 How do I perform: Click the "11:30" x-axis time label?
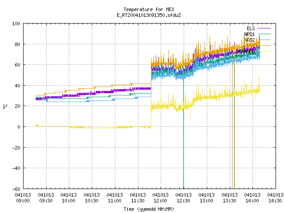138,201
